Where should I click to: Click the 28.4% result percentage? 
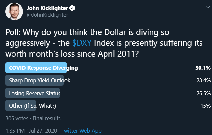203,80
